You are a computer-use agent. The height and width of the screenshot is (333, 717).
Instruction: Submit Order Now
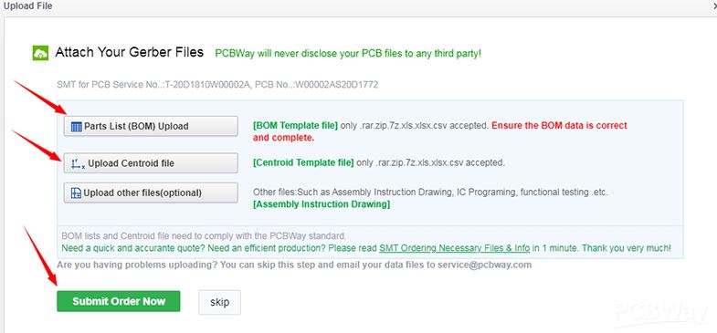(119, 301)
